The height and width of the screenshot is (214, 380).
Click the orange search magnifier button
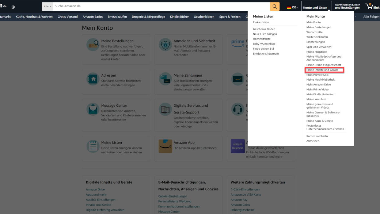(x=275, y=6)
